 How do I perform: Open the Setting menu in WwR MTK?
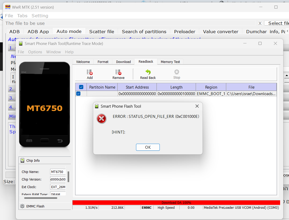click(x=40, y=16)
